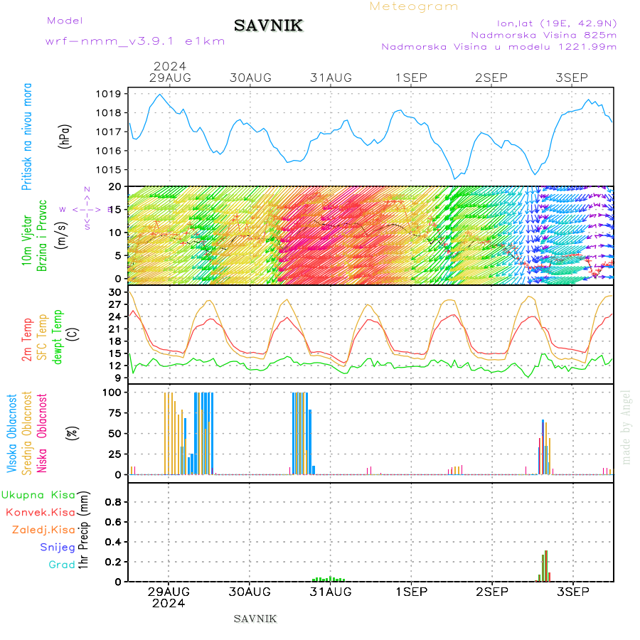
Task: Click the 9 tick on temperature axis
Action: coord(118,378)
